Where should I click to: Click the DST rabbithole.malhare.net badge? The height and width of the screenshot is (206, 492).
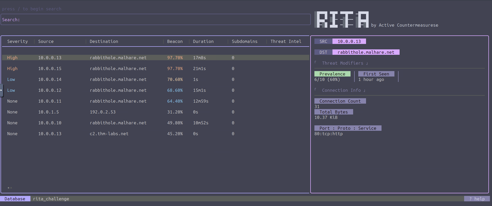coord(366,52)
